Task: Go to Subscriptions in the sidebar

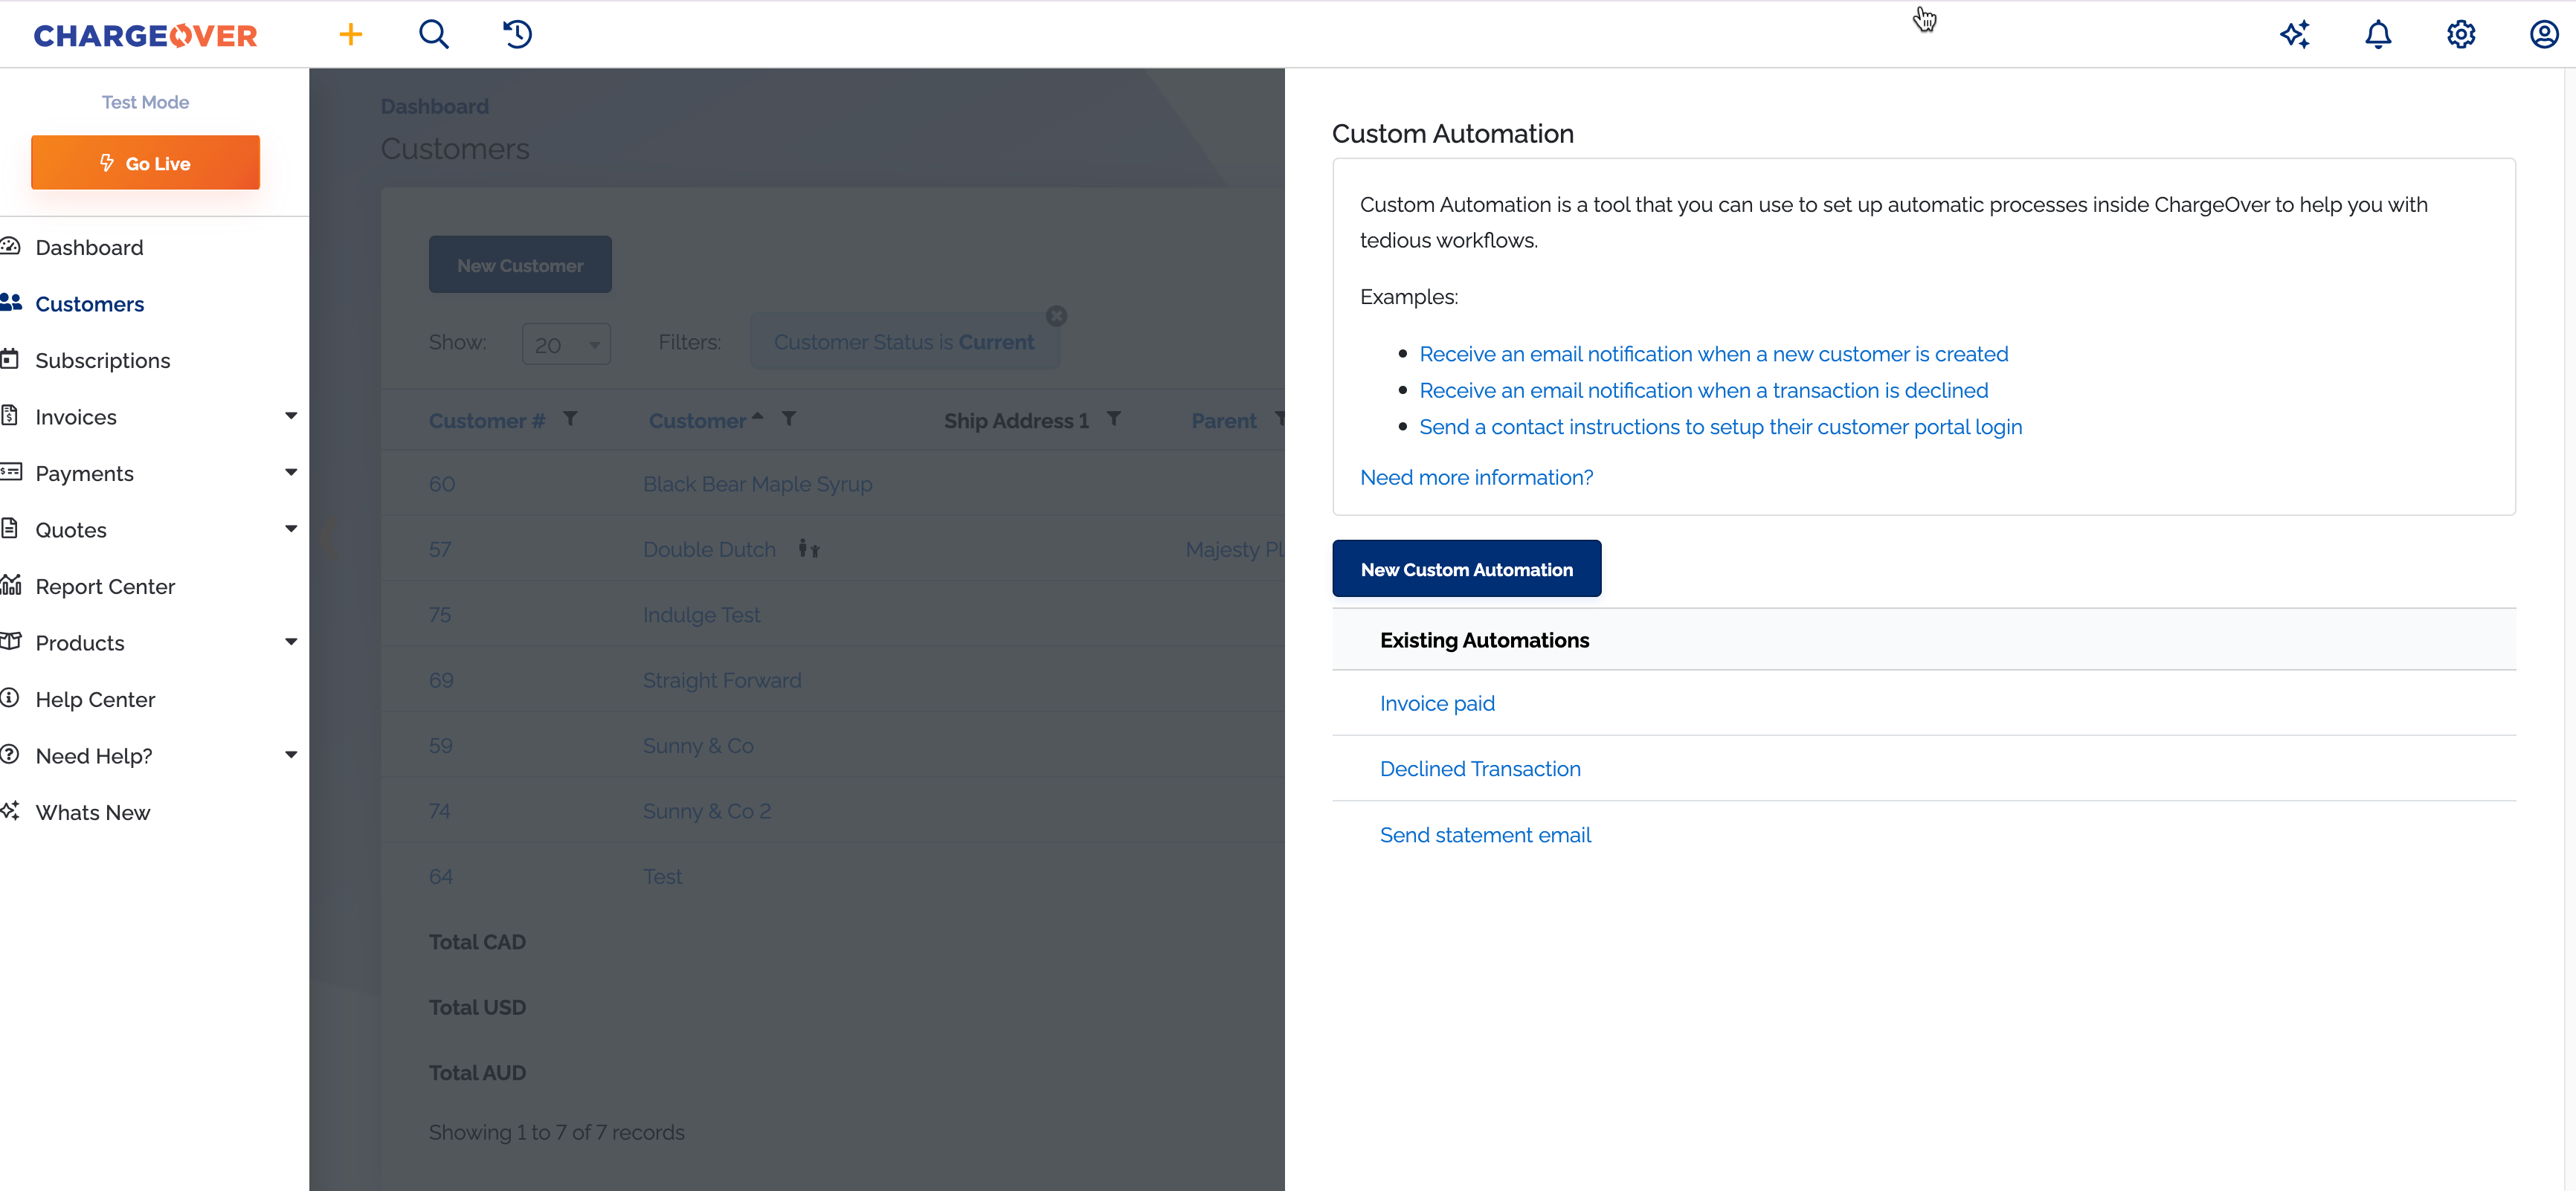Action: tap(102, 360)
